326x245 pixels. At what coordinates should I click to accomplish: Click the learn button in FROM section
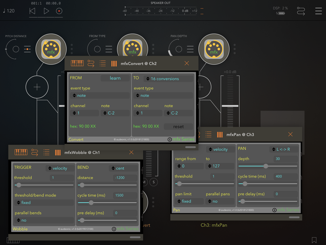pyautogui.click(x=115, y=78)
